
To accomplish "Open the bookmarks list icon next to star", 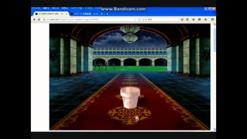I will pyautogui.click(x=188, y=19).
